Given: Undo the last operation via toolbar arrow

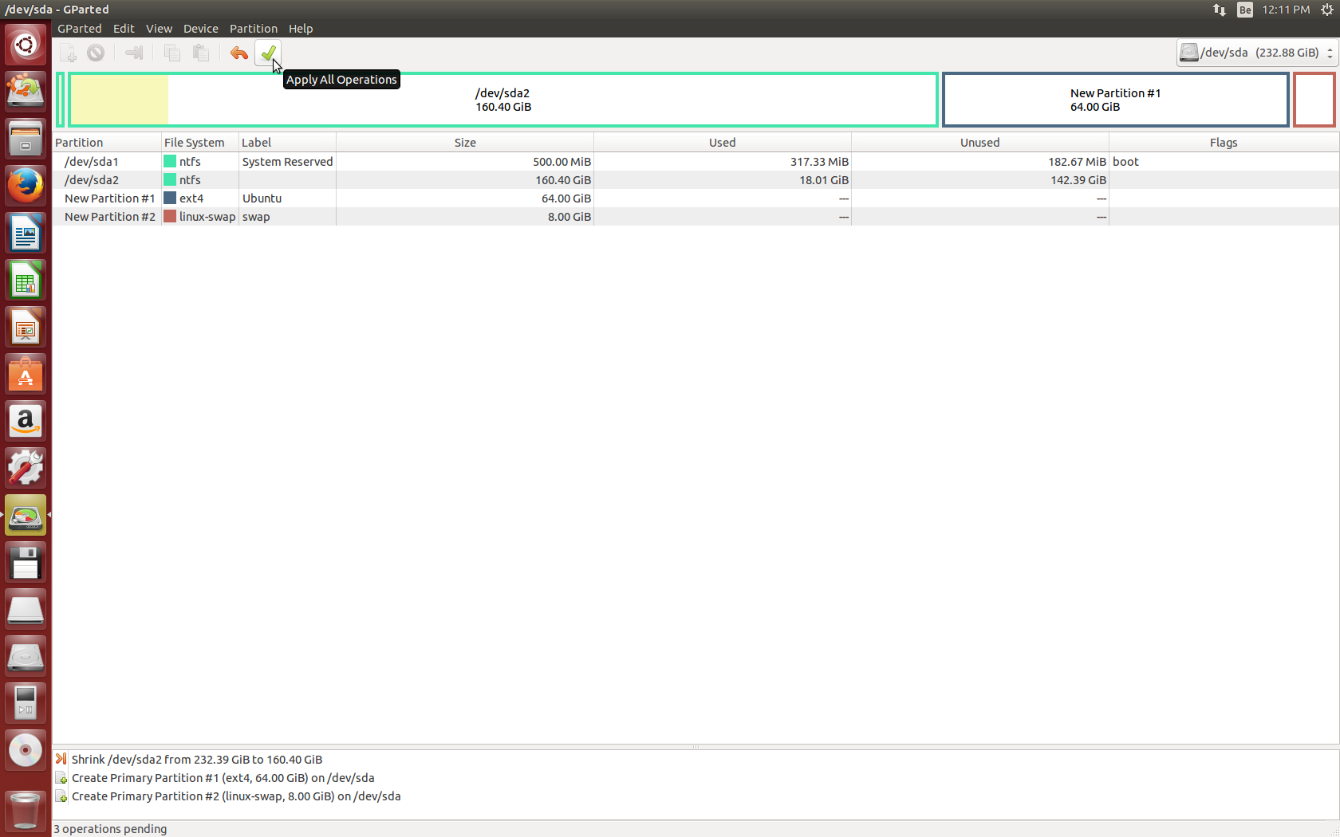Looking at the screenshot, I should coord(238,53).
